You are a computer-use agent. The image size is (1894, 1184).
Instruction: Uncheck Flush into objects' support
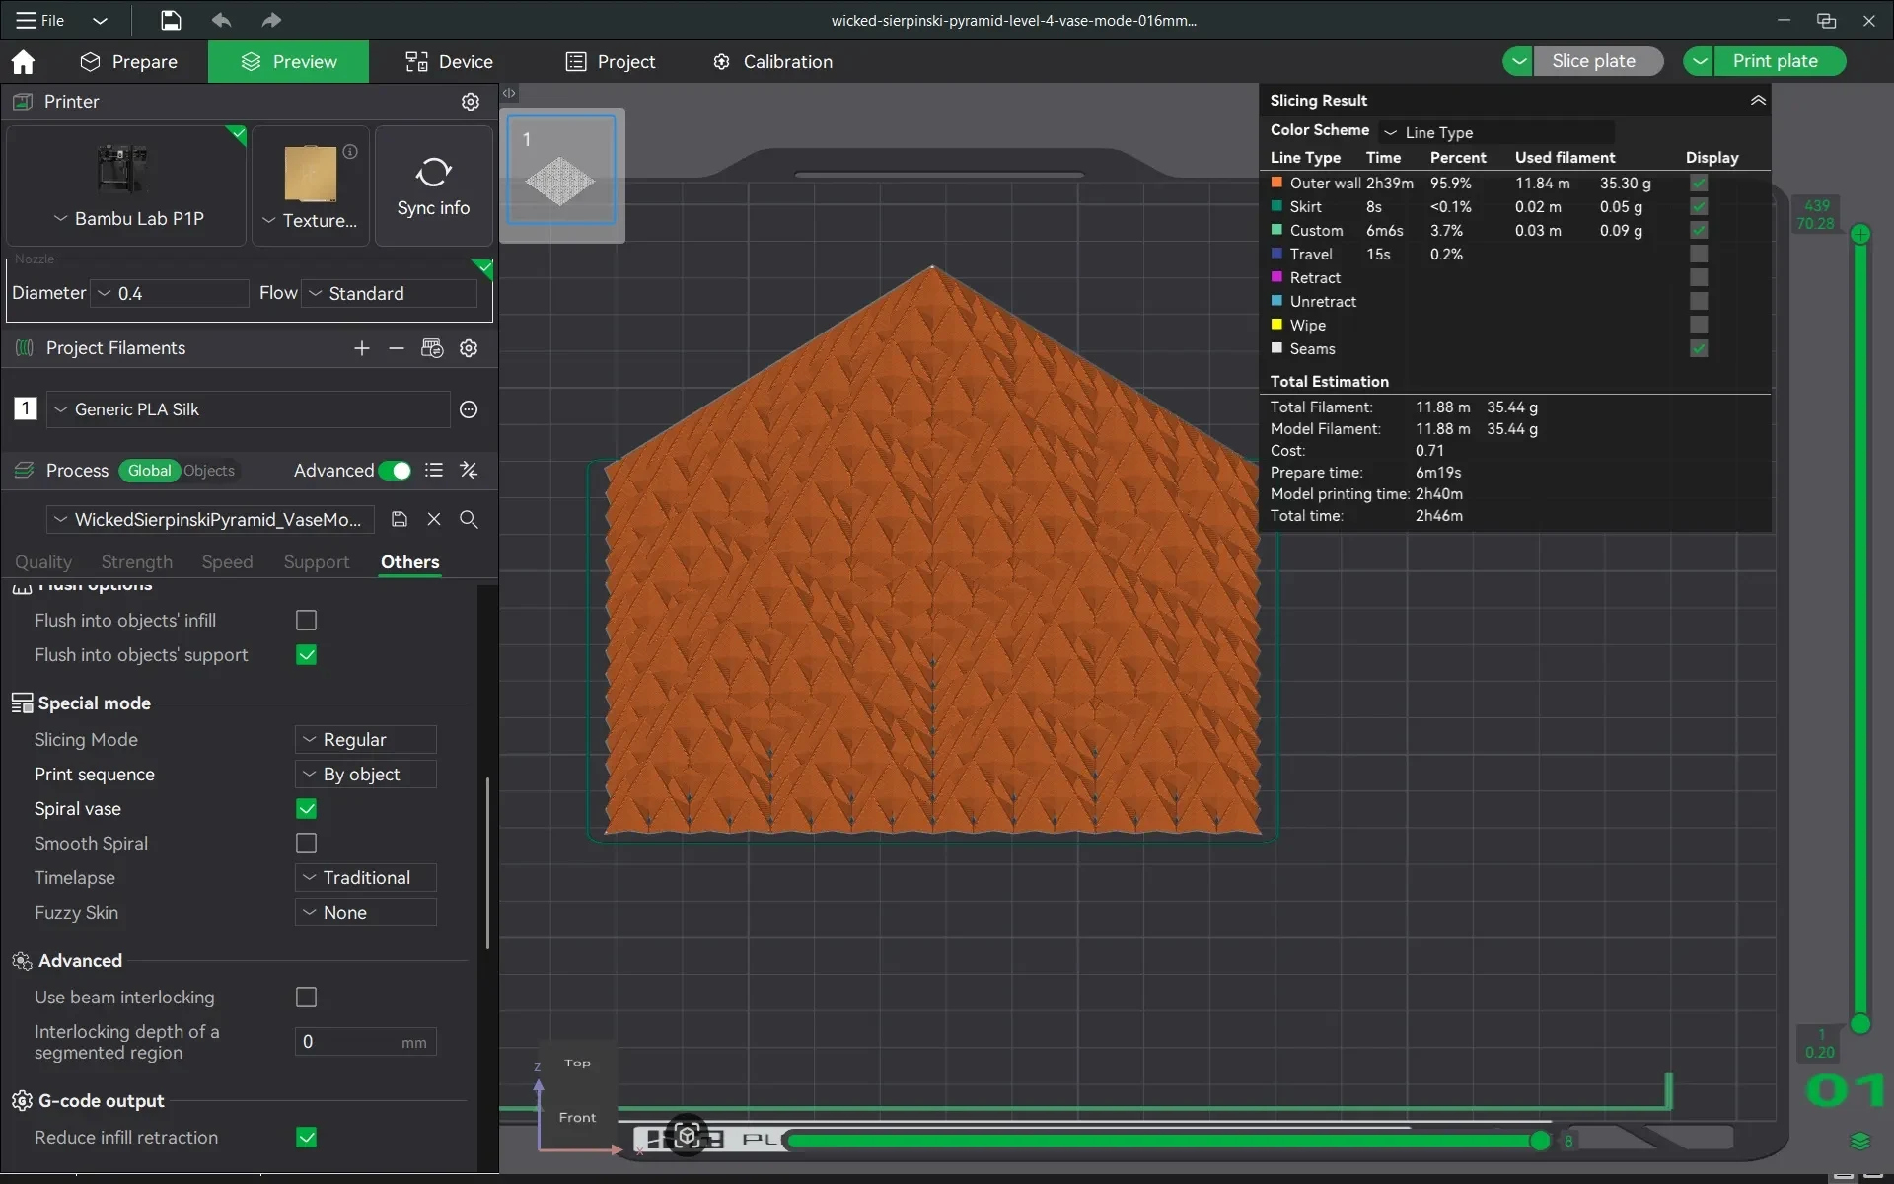click(x=307, y=655)
